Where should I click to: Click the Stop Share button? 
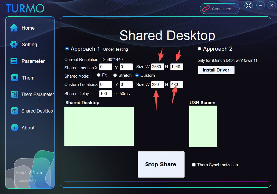161,164
